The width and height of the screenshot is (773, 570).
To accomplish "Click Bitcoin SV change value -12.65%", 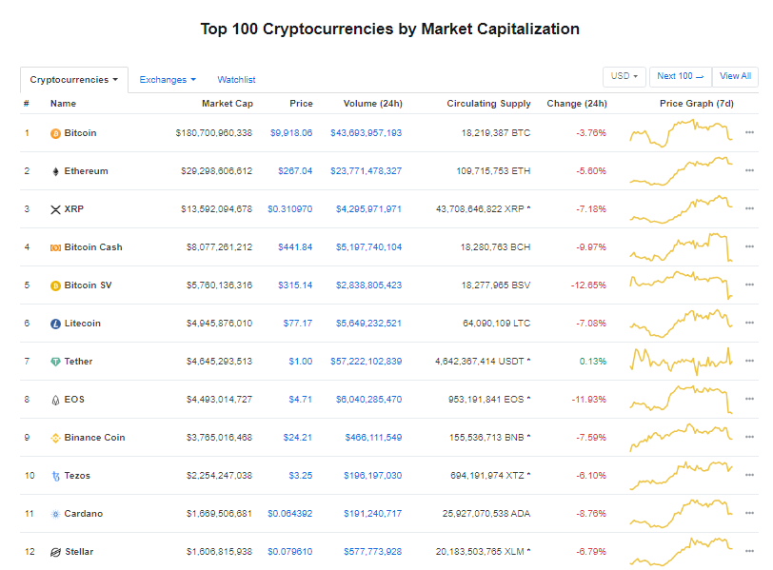I will [x=588, y=285].
